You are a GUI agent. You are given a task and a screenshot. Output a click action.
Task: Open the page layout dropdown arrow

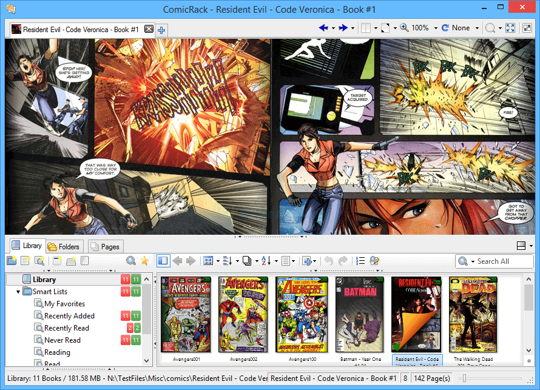376,29
